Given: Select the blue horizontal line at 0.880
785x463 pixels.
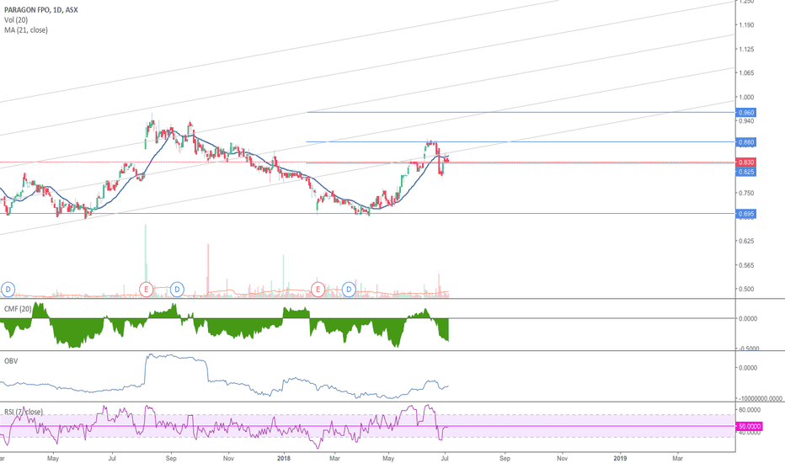Looking at the screenshot, I should (521, 142).
